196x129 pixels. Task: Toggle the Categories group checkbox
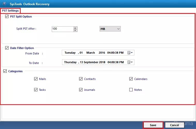click(x=5, y=71)
